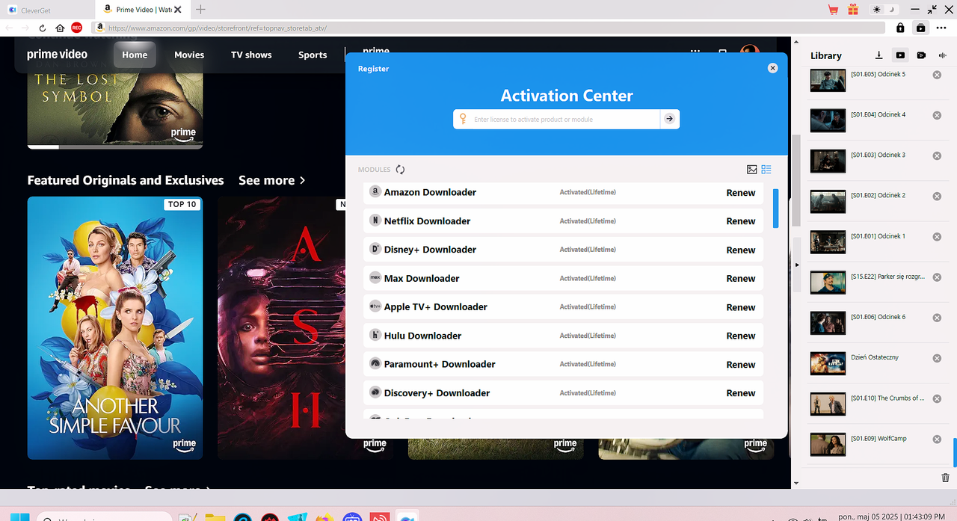Click the Register title of the dialog
The height and width of the screenshot is (521, 957).
coord(373,69)
